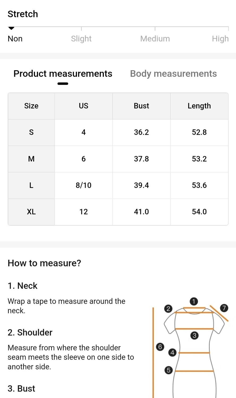Click the black stretch indicator arrow
Image resolution: width=236 pixels, height=398 pixels.
point(11,28)
